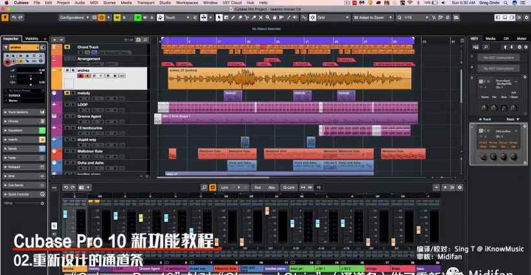The width and height of the screenshot is (531, 275).
Task: Click the white Auto-Scroll icon in toolbar
Action: click(x=203, y=17)
